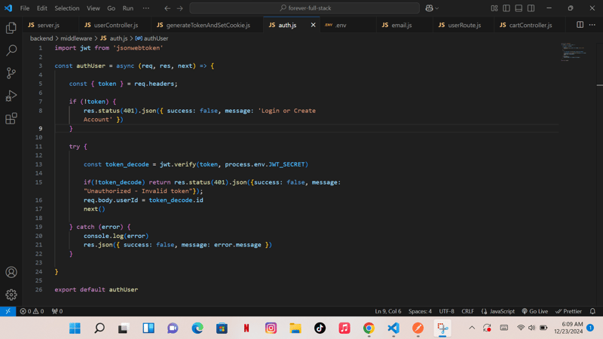
Task: Open the Copilot dropdown in title bar
Action: [x=433, y=8]
